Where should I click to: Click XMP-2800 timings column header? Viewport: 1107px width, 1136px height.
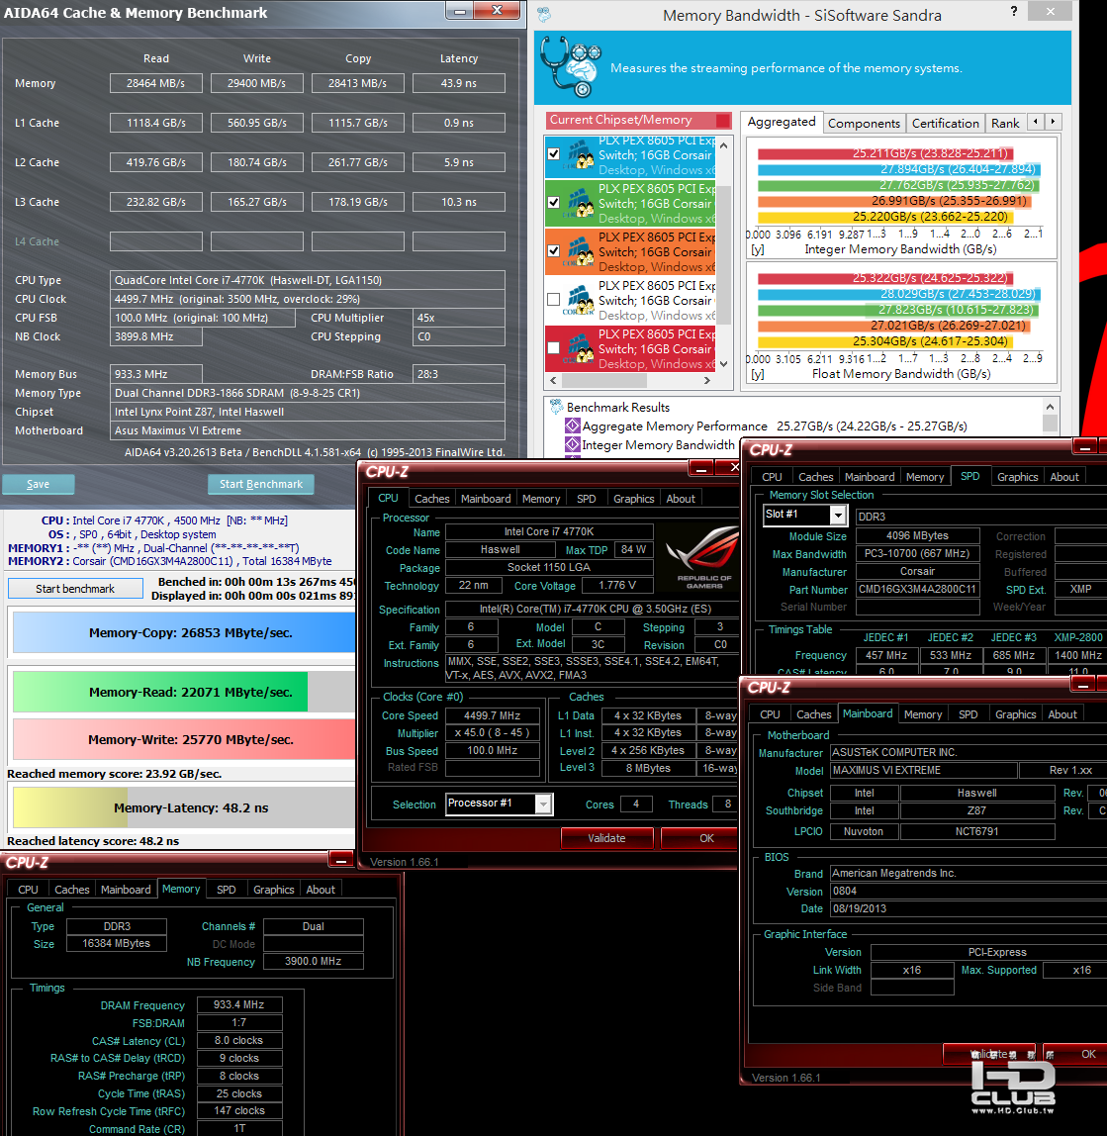[1078, 637]
